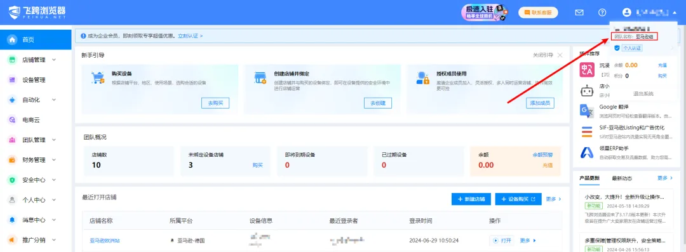Click 充值 in the account dropdown
The image size is (686, 252).
point(662,65)
